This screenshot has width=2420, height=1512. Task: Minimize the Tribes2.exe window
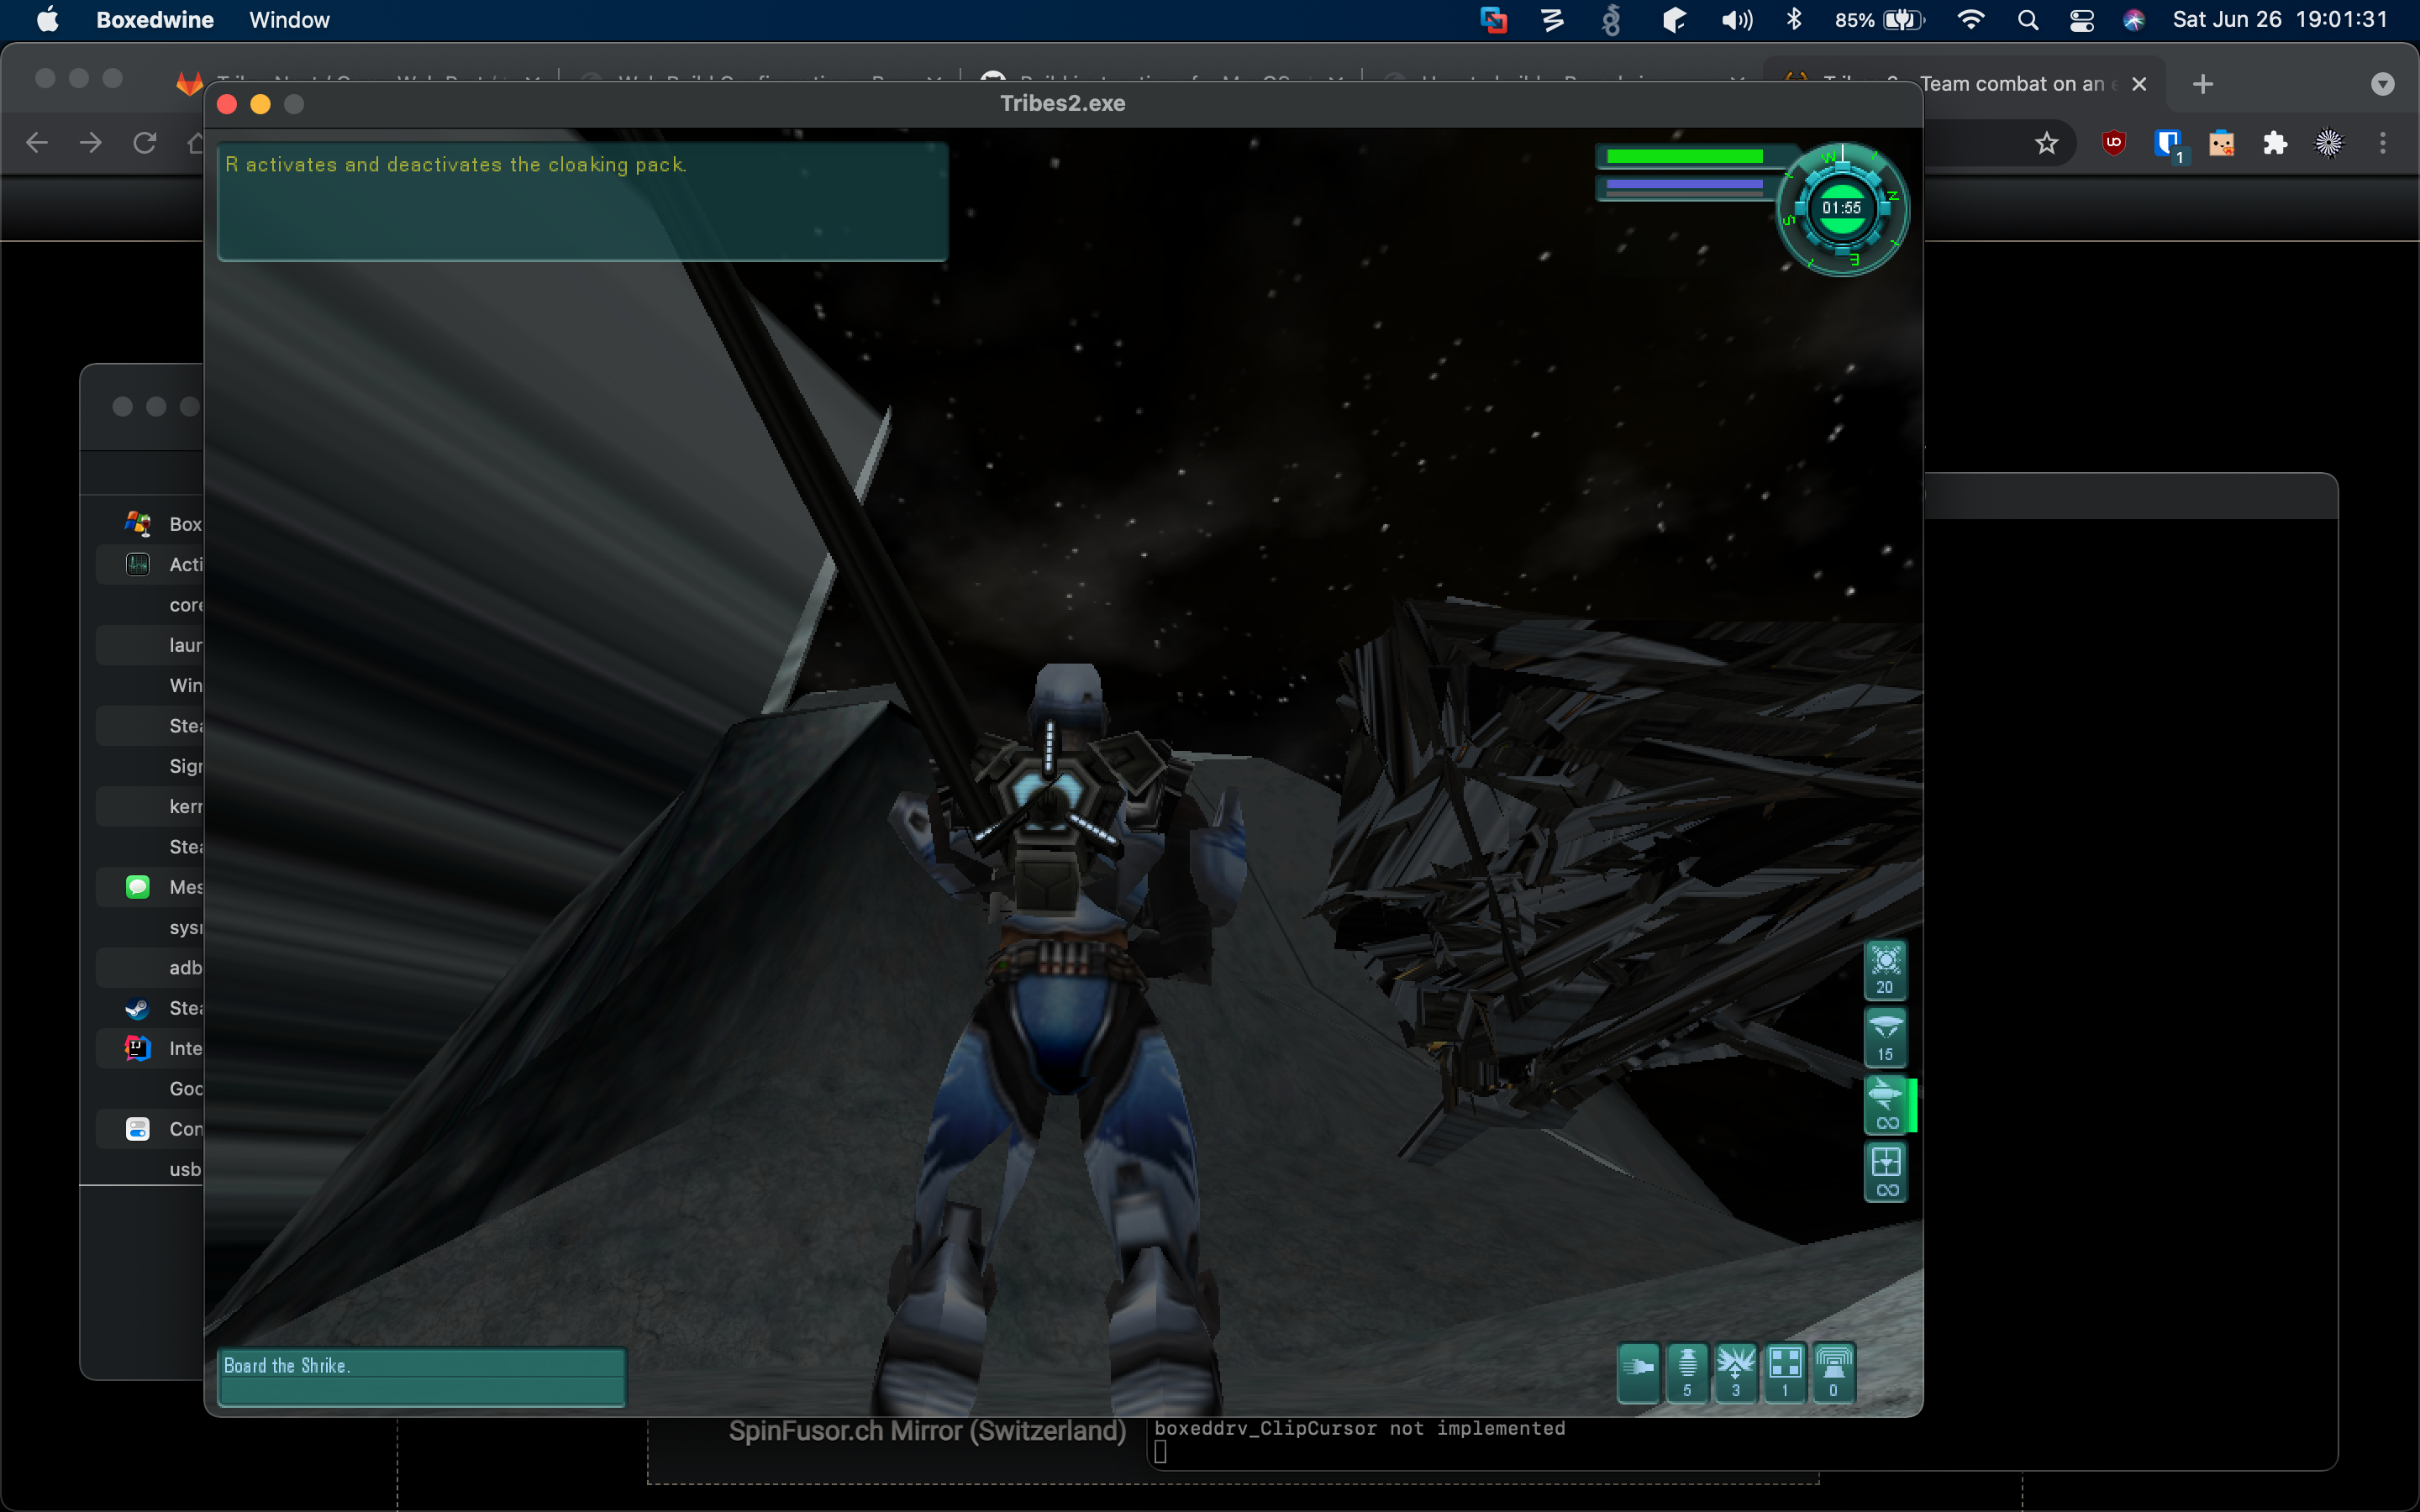[260, 104]
